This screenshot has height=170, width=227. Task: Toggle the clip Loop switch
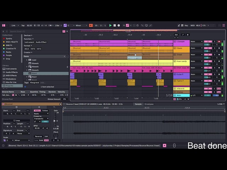pyautogui.click(x=17, y=120)
